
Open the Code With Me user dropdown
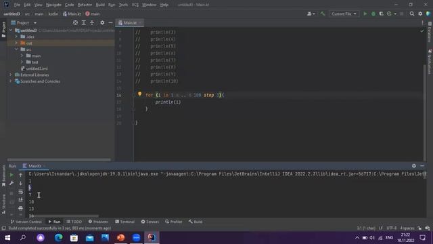[311, 14]
